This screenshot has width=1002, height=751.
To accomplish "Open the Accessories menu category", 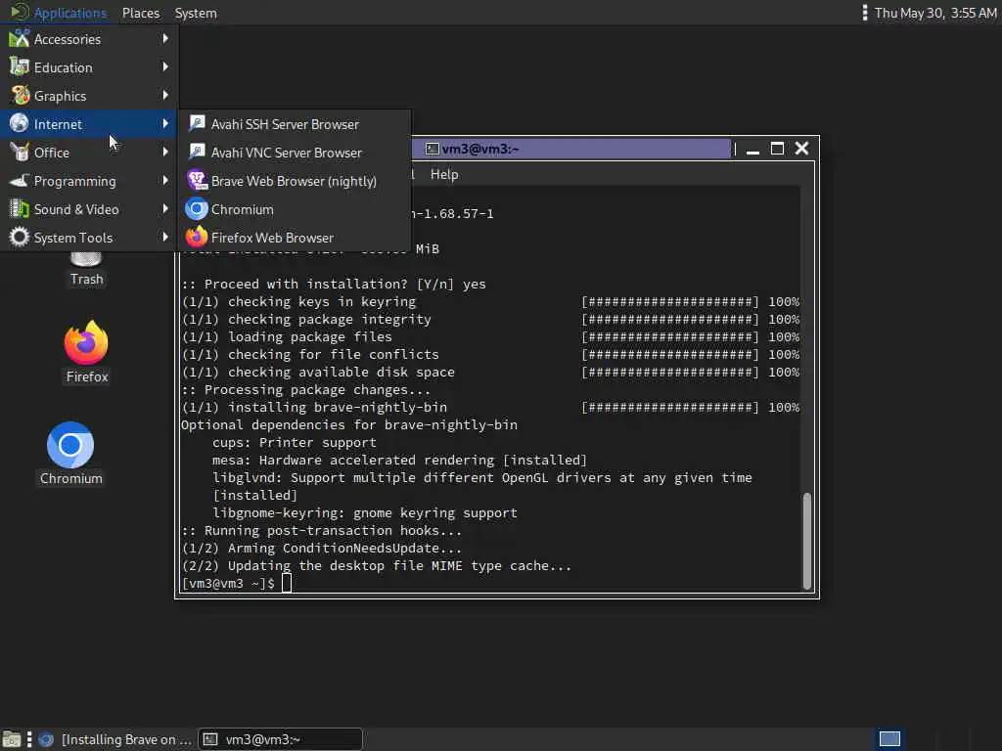I will [89, 39].
